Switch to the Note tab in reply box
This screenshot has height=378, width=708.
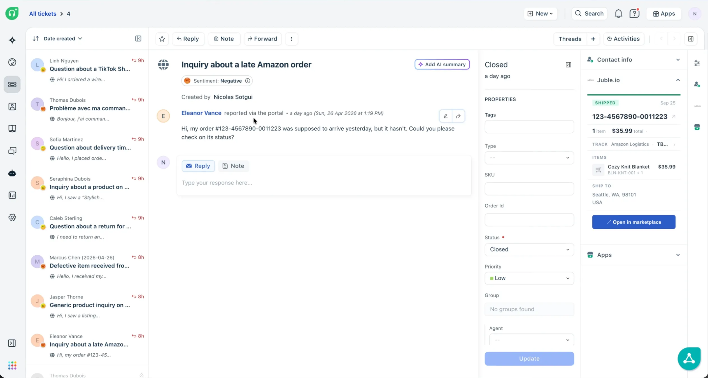point(233,166)
